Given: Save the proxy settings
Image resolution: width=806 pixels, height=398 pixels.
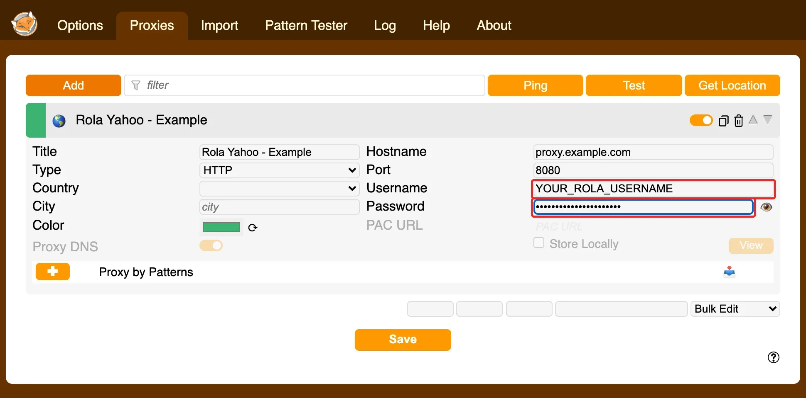Looking at the screenshot, I should 403,340.
